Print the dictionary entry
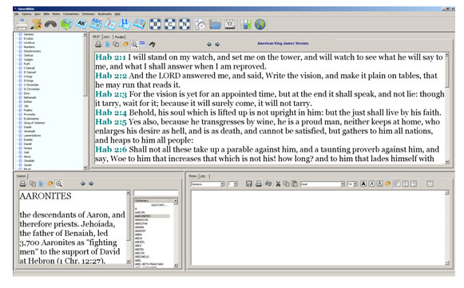Screen dimensions: 464x288 click(22, 183)
